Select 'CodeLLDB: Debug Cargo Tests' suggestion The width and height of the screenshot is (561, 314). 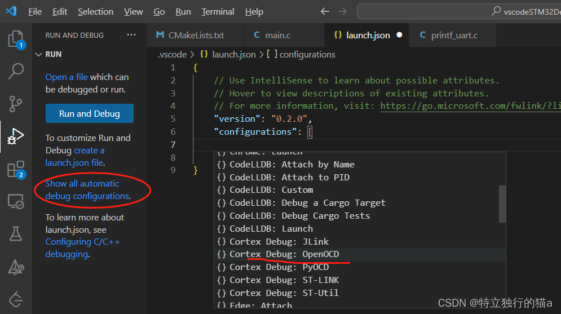(x=360, y=216)
